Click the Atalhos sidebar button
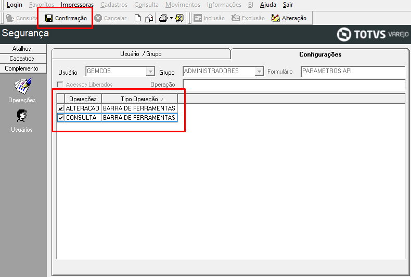This screenshot has height=277, width=411. point(22,49)
